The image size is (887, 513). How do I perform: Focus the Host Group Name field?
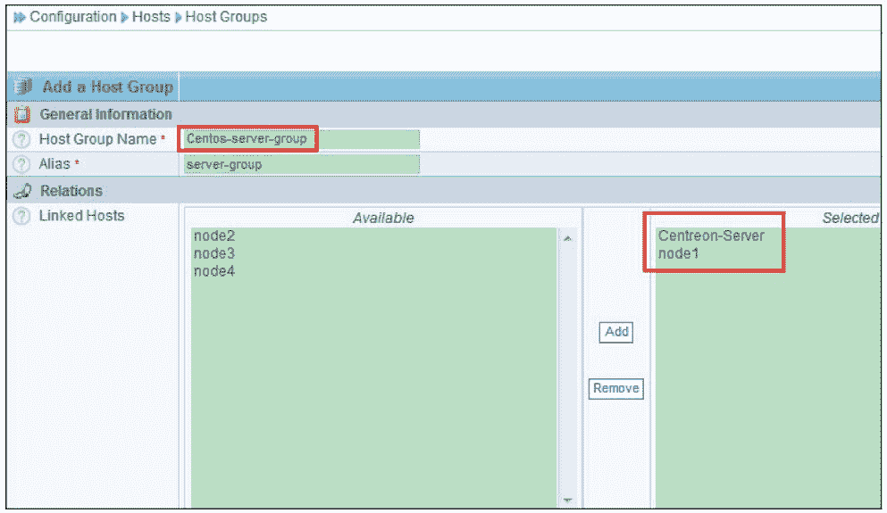tap(300, 139)
